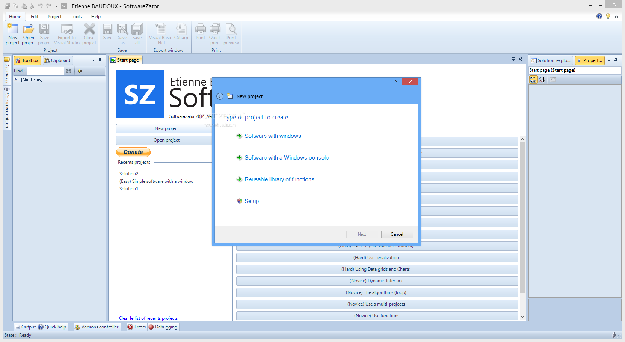Go back using the wizard back arrow
625x342 pixels.
coord(220,96)
